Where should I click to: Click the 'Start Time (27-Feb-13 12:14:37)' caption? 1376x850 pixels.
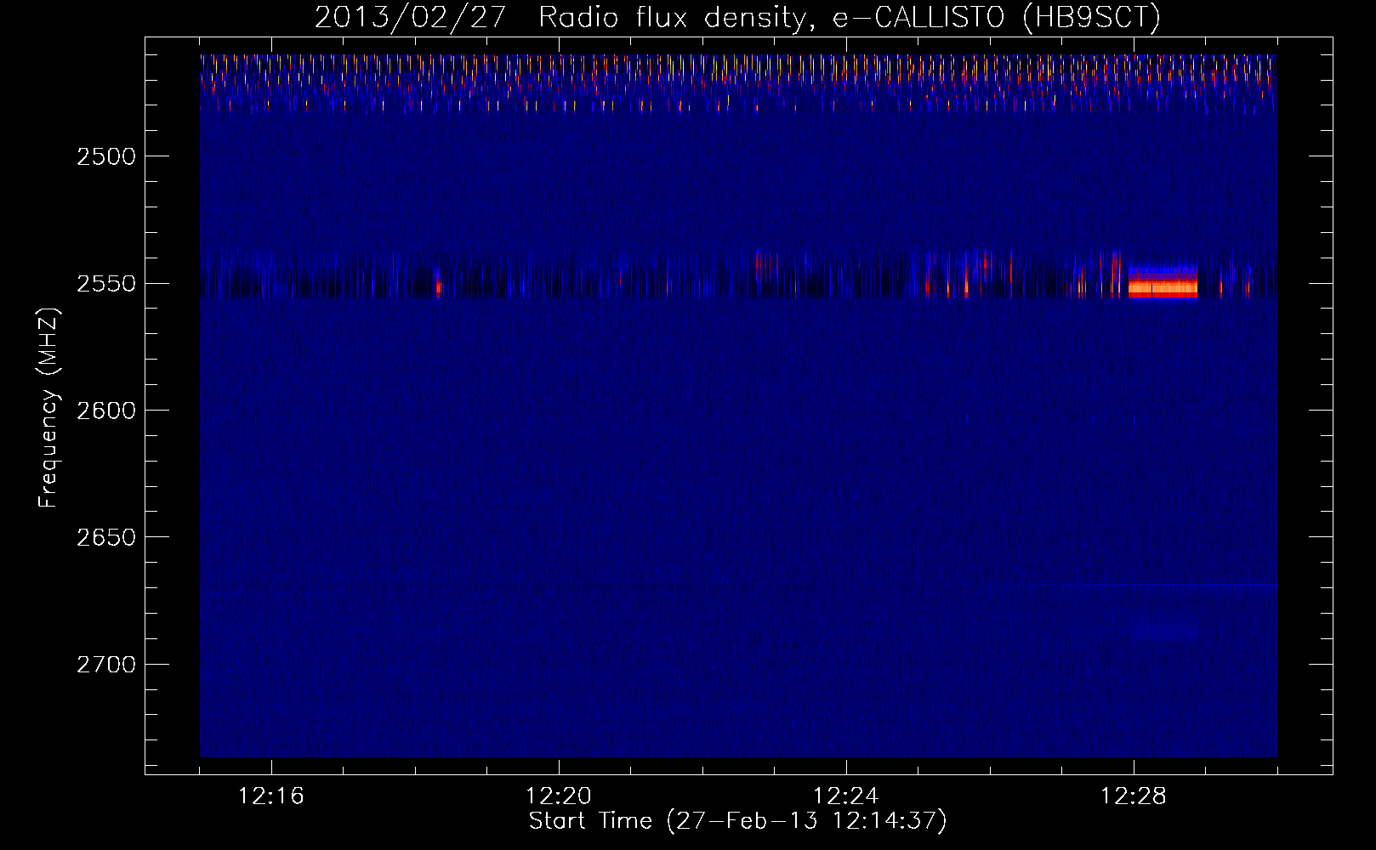[x=738, y=821]
